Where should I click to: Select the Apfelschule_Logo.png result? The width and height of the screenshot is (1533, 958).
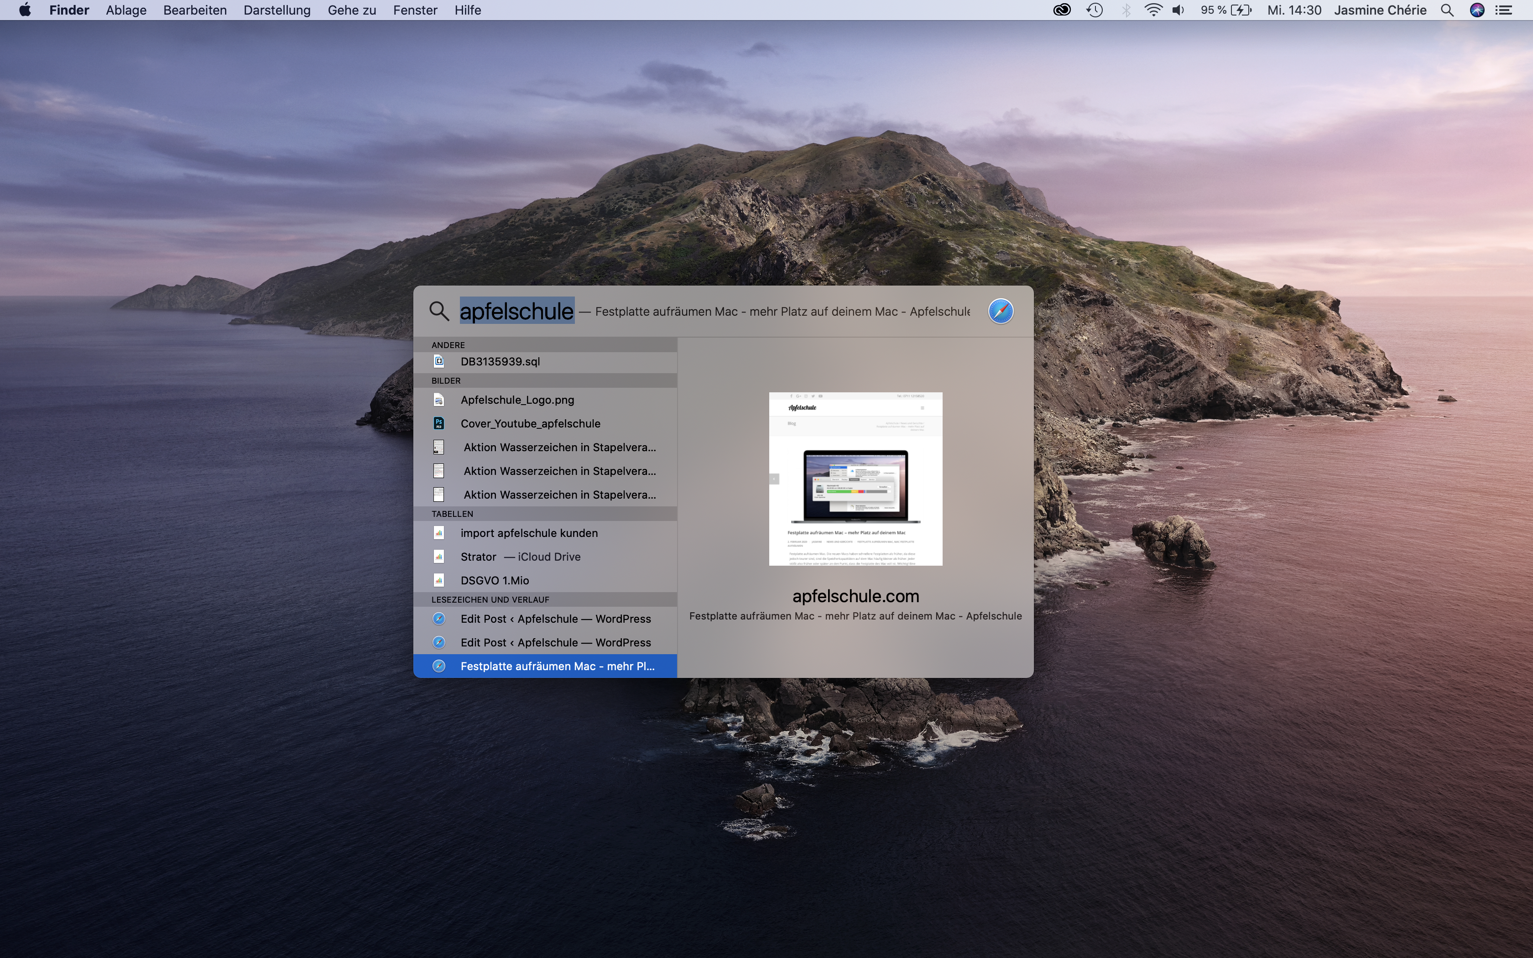tap(545, 400)
